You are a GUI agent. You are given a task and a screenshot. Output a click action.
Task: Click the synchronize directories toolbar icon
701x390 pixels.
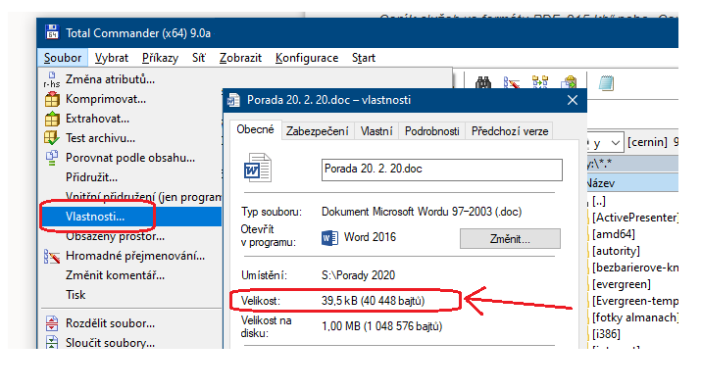point(540,82)
